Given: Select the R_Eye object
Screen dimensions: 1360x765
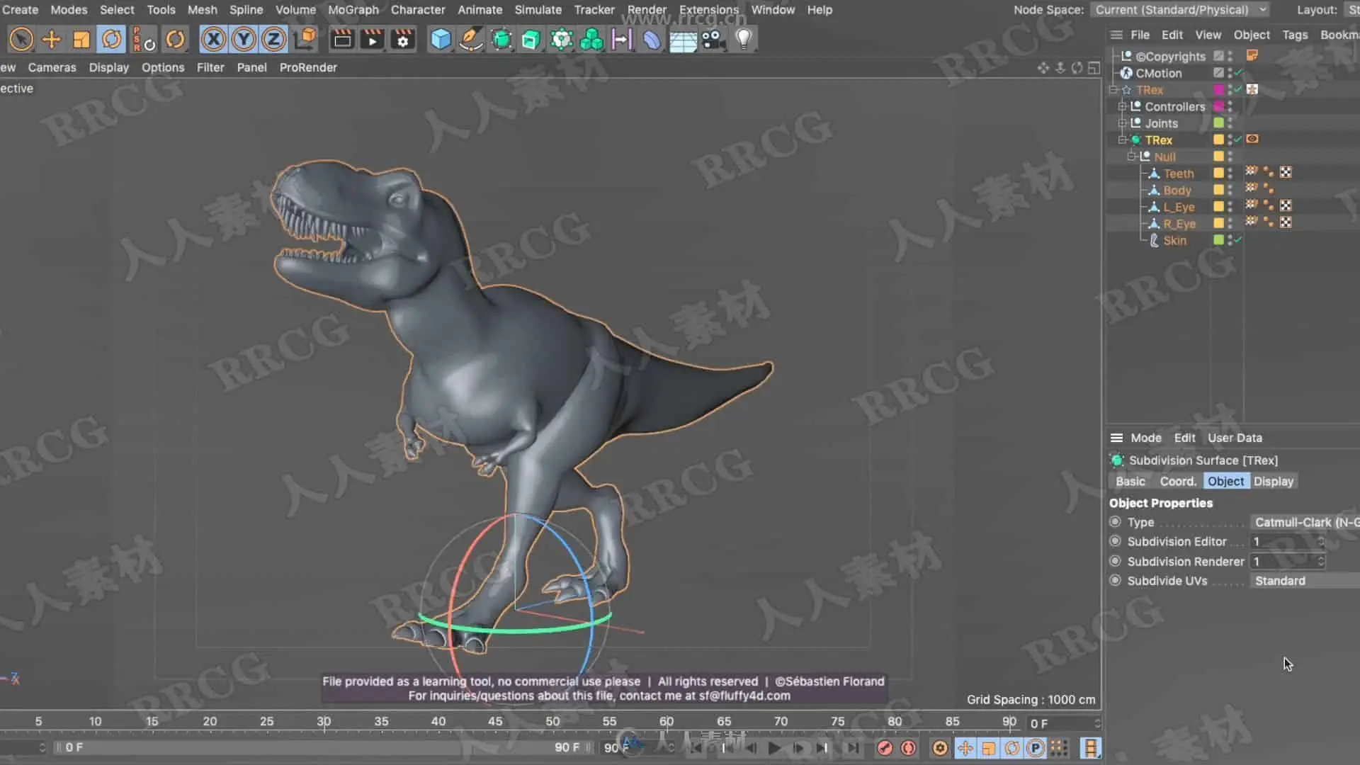Looking at the screenshot, I should pyautogui.click(x=1179, y=224).
